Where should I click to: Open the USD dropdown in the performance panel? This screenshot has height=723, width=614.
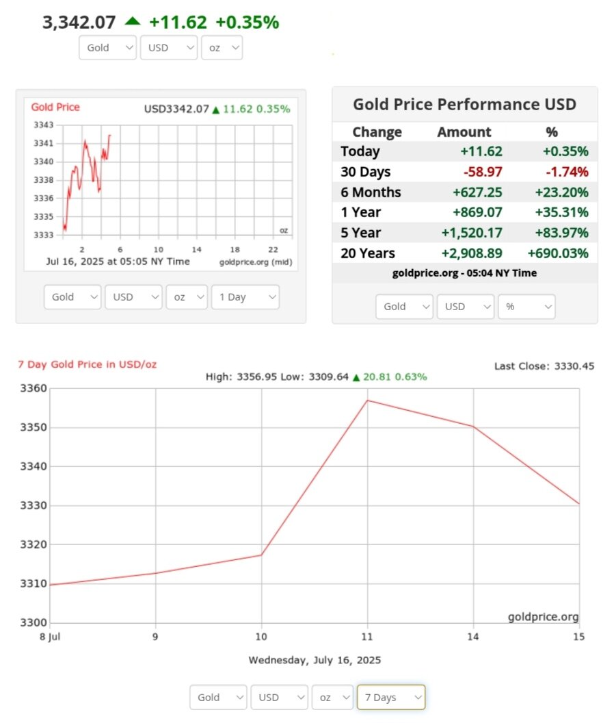tap(465, 307)
